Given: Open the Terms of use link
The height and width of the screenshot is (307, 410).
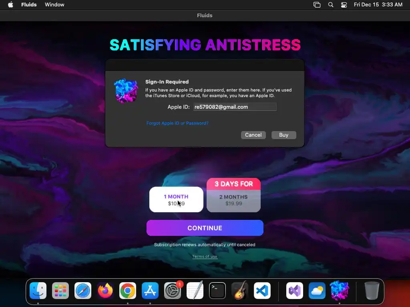Looking at the screenshot, I should [x=205, y=256].
